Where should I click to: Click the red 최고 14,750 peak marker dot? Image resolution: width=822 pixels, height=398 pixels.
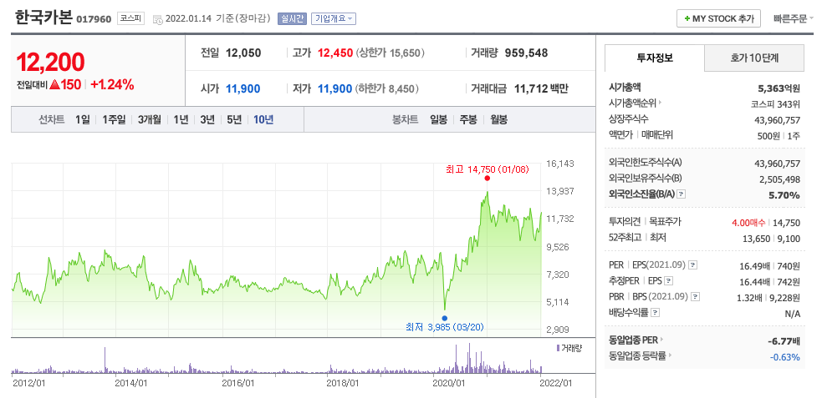coord(487,179)
